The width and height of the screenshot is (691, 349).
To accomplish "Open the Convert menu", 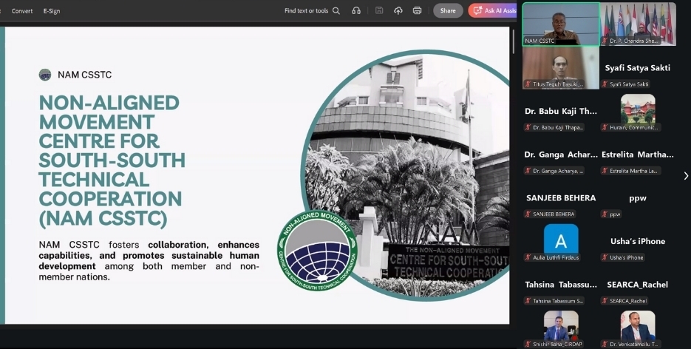I will (21, 10).
